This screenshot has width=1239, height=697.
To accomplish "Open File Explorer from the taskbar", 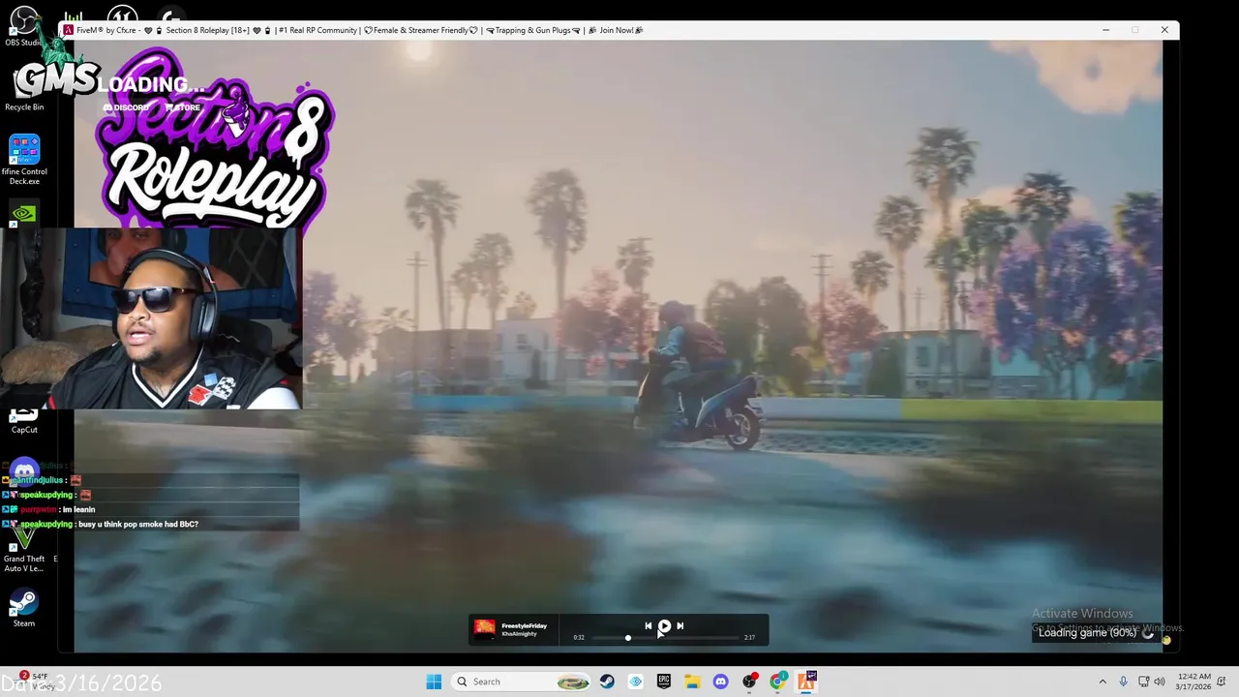I will point(692,682).
